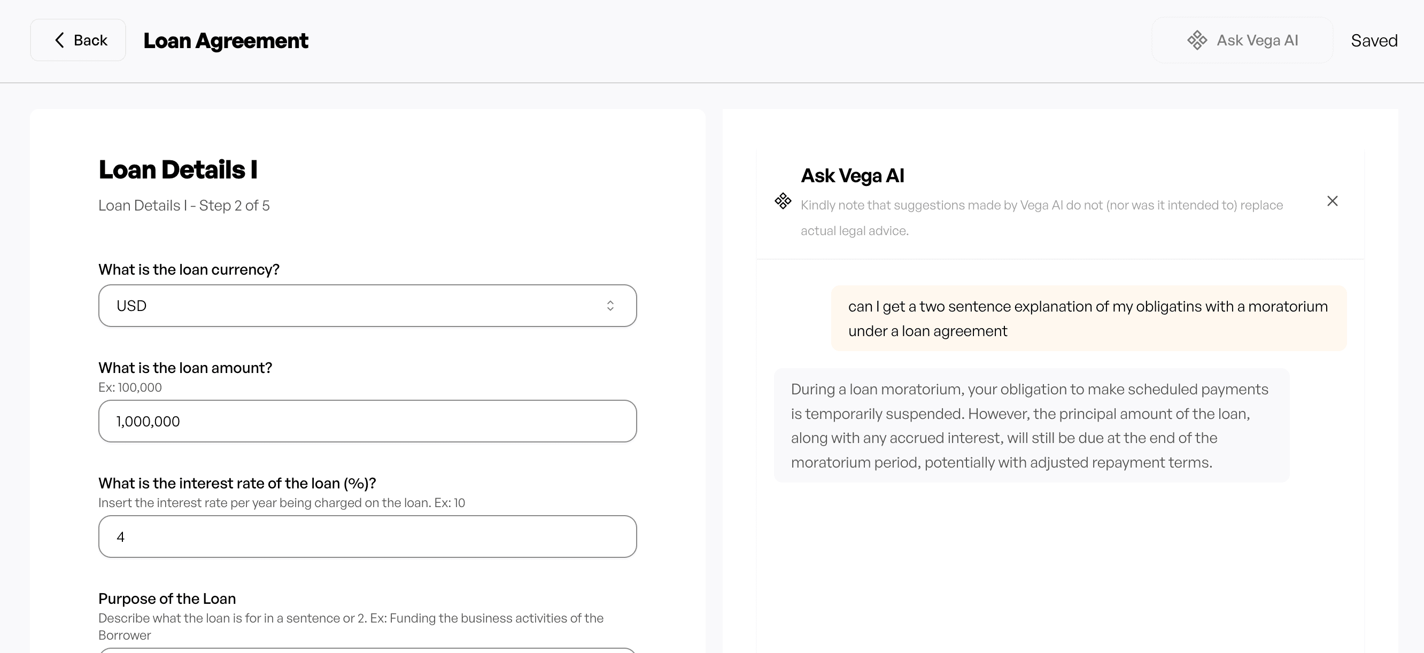Click the currency dropdown up-down arrows
The width and height of the screenshot is (1424, 653).
pyautogui.click(x=610, y=306)
